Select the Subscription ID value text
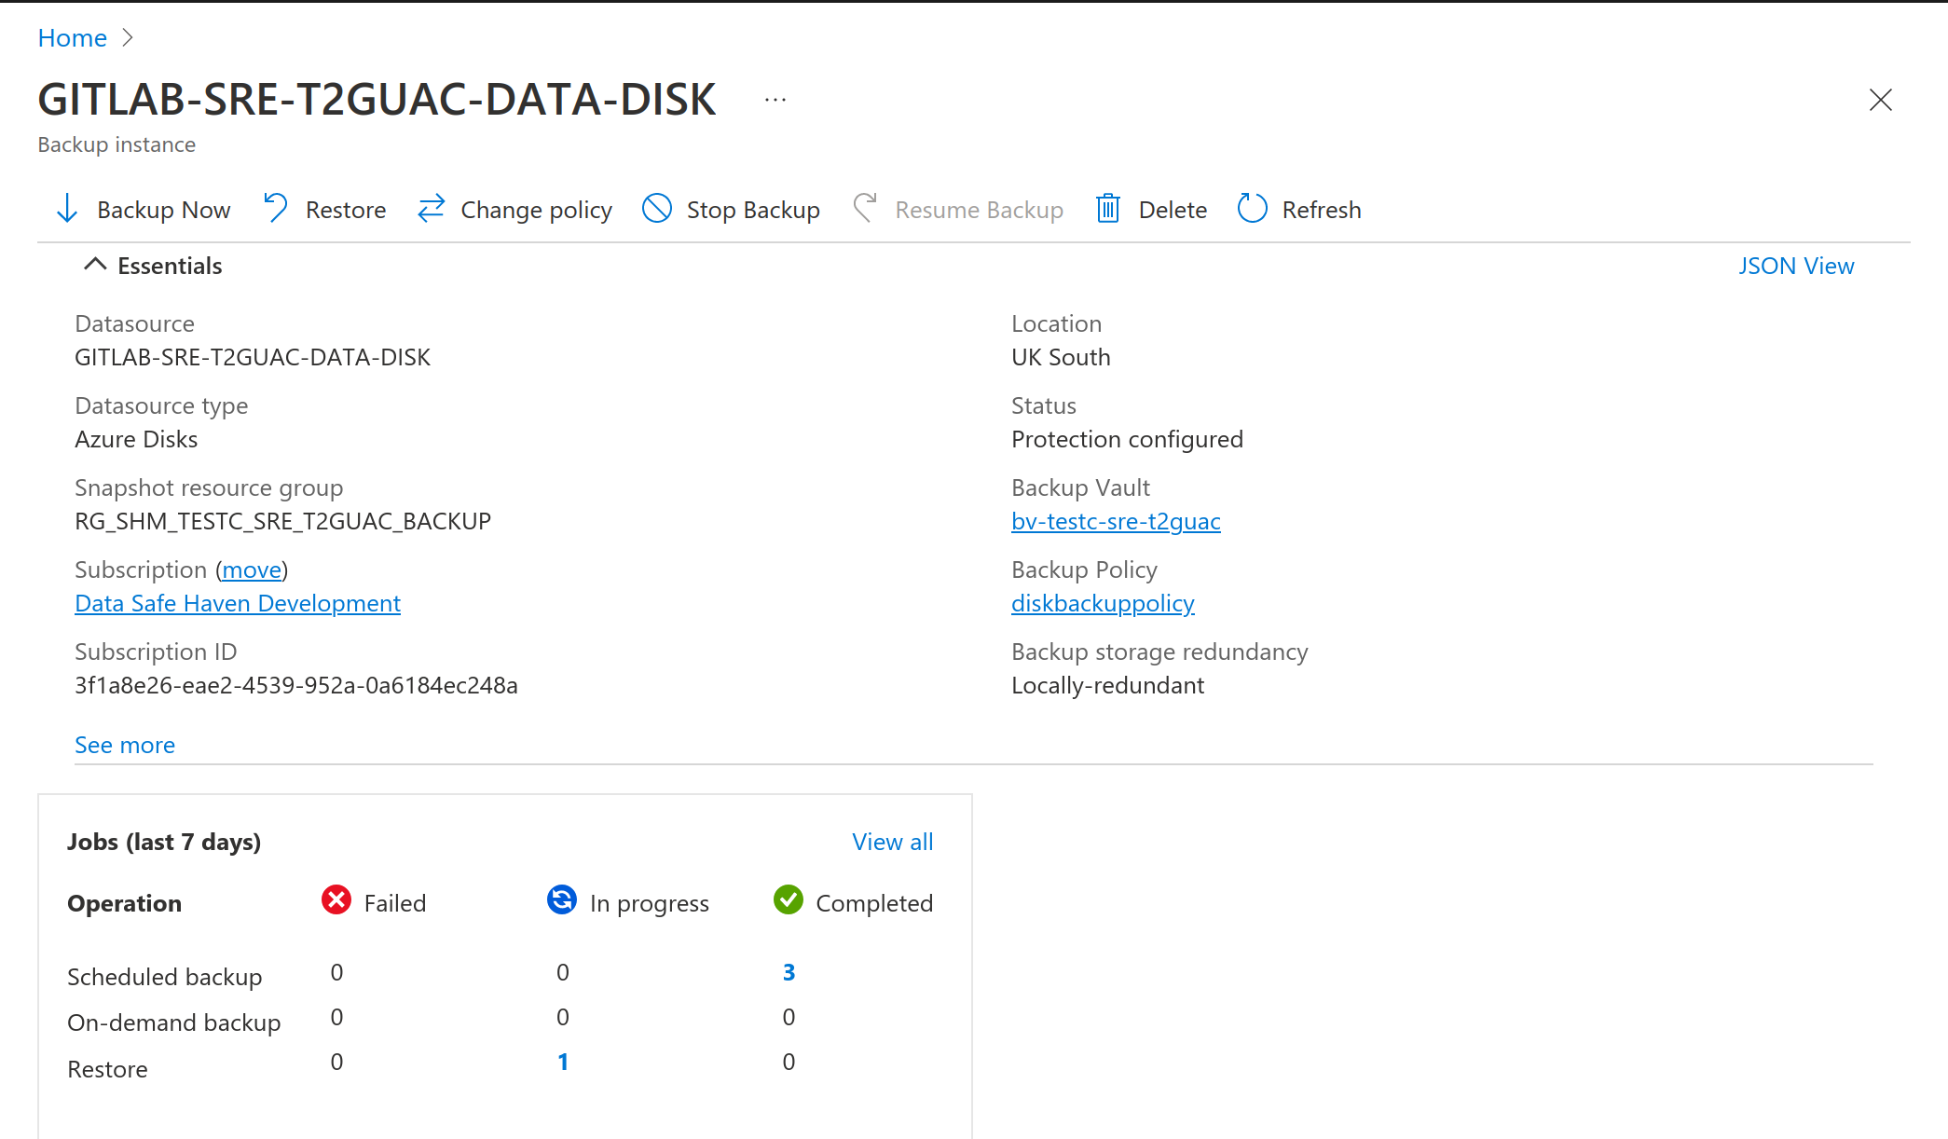 [x=296, y=685]
